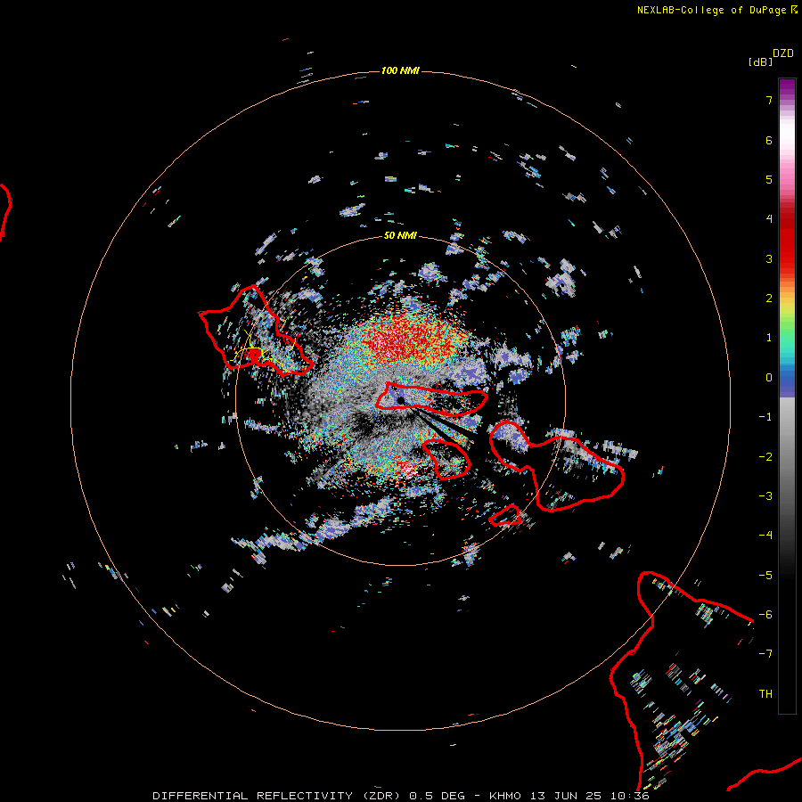This screenshot has width=802, height=802.
Task: Click the 100 NMI range ring label
Action: 400,70
